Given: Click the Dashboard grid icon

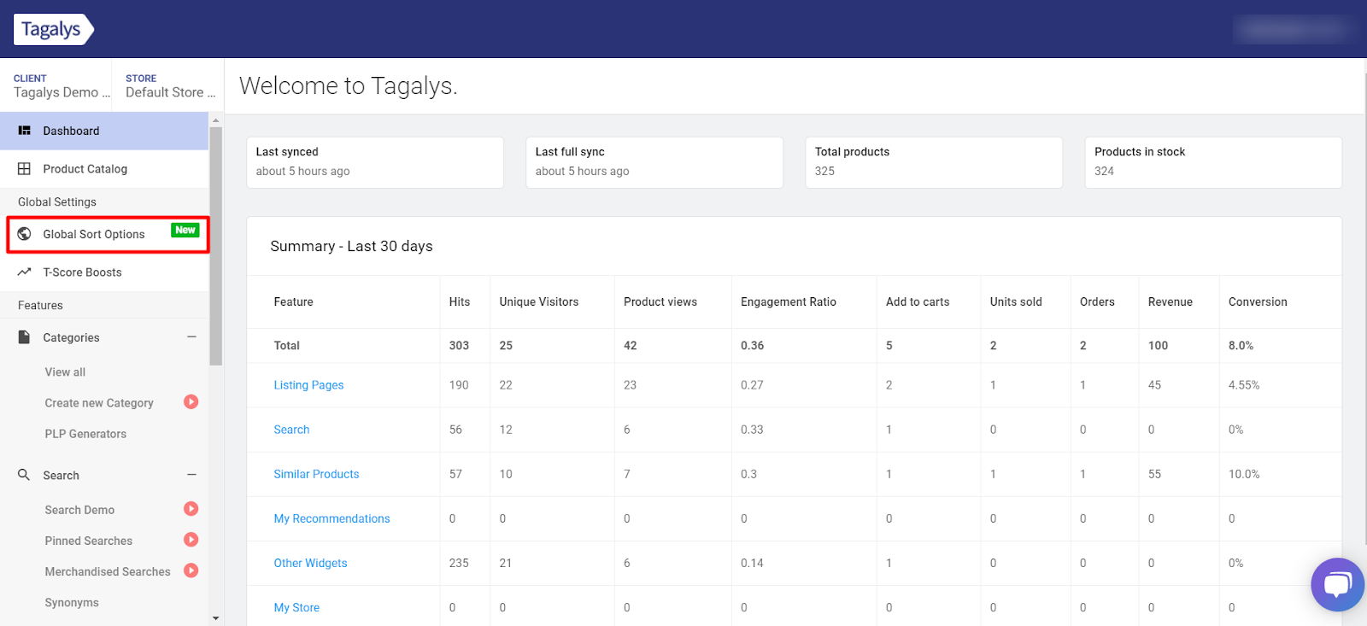Looking at the screenshot, I should pos(24,131).
